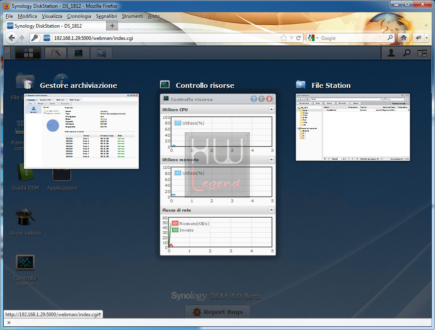Open the File menu in Firefox
The image size is (435, 330).
point(9,16)
